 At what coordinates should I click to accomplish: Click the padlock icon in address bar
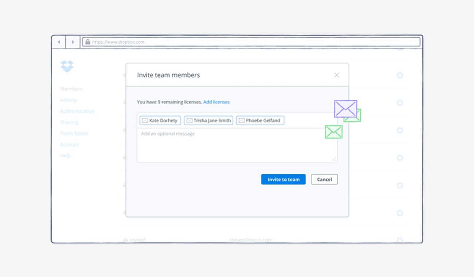[88, 42]
